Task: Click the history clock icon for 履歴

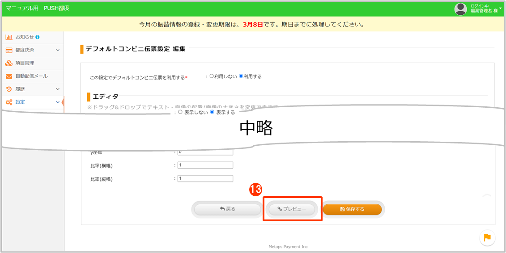Action: (9, 89)
